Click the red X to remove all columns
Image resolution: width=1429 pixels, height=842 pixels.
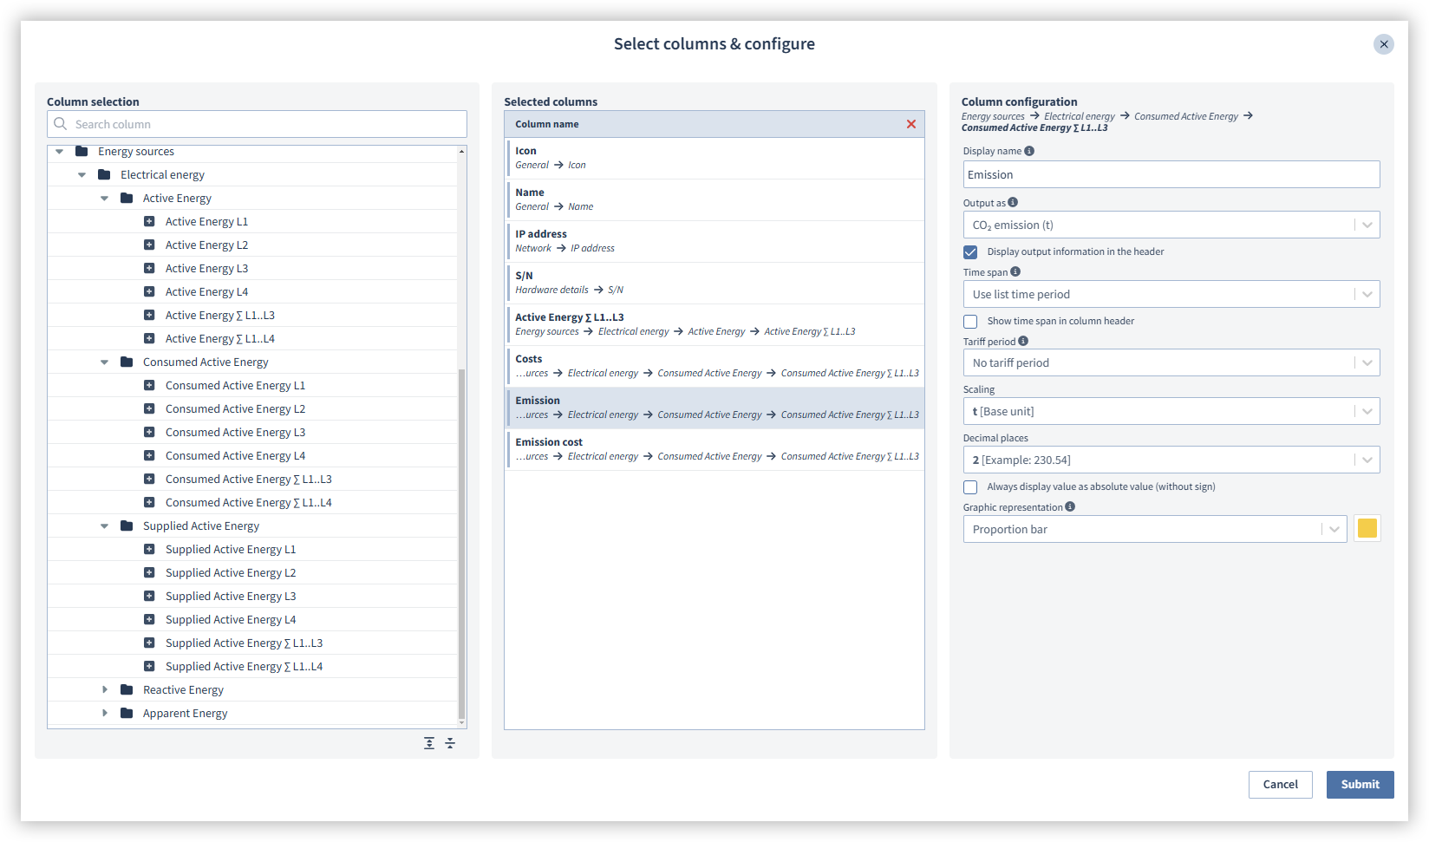pyautogui.click(x=910, y=124)
